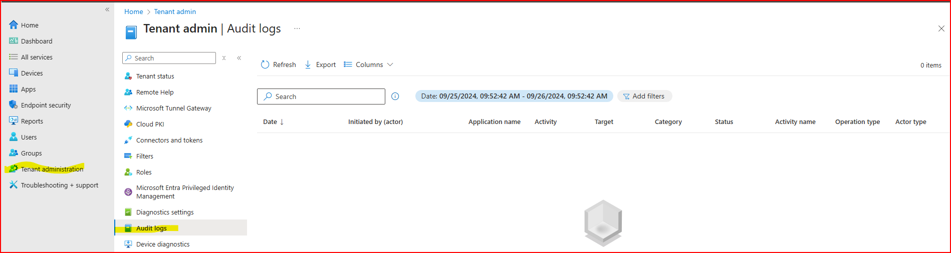Open the Dashboard icon in sidebar
951x253 pixels.
(14, 41)
